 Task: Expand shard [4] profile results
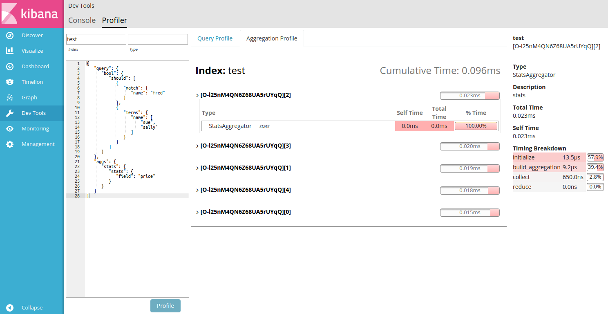[198, 190]
